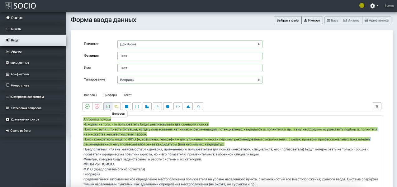
Task: Select the filled blue circle marker
Action: (x=168, y=106)
